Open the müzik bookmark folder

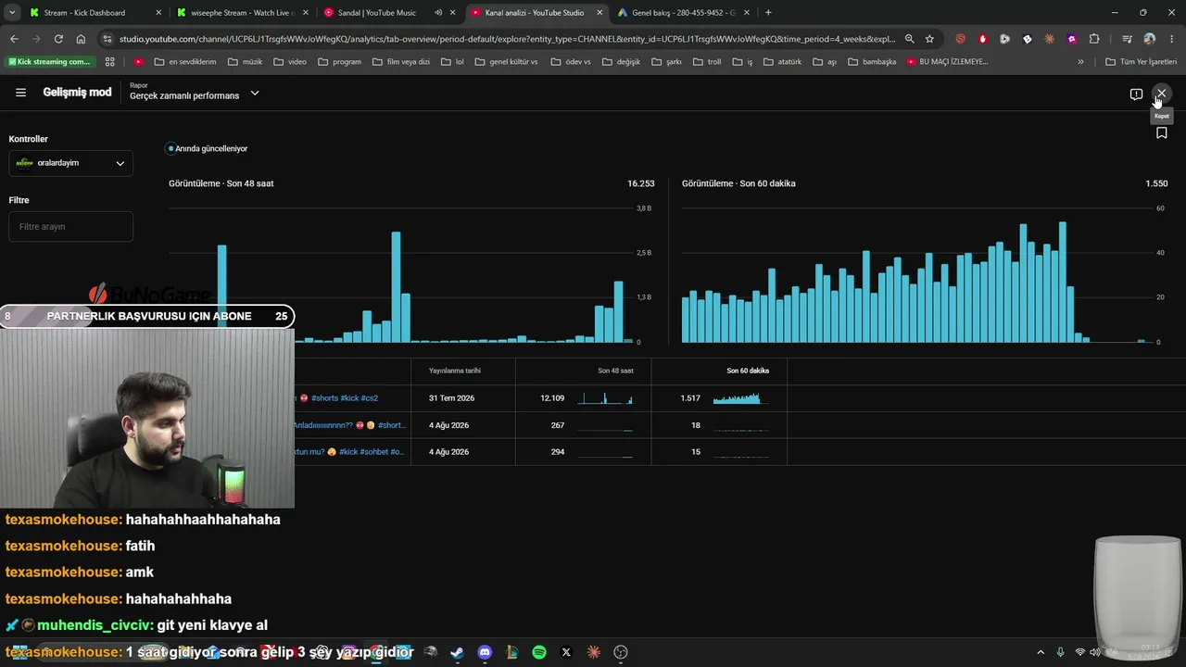(245, 62)
